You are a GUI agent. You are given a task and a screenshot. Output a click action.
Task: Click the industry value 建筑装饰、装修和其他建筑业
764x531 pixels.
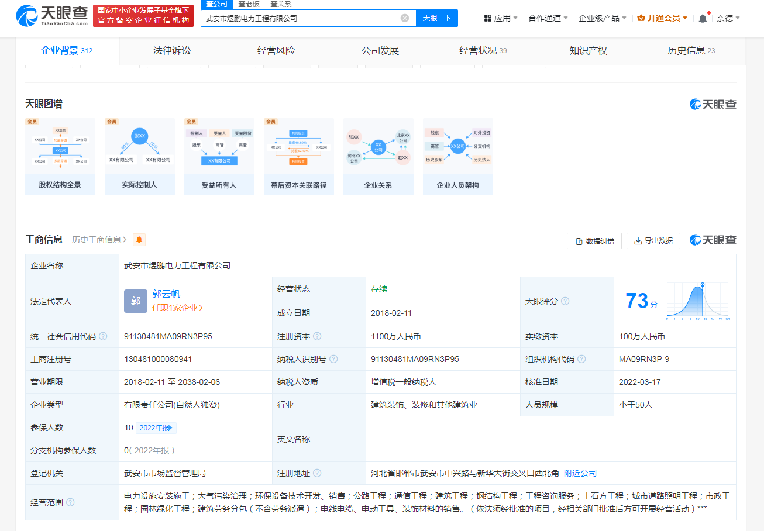tap(424, 405)
